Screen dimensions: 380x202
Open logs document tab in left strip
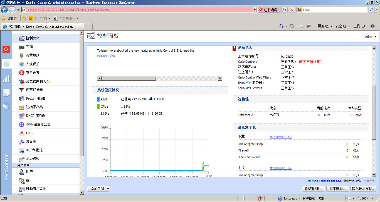[6, 92]
